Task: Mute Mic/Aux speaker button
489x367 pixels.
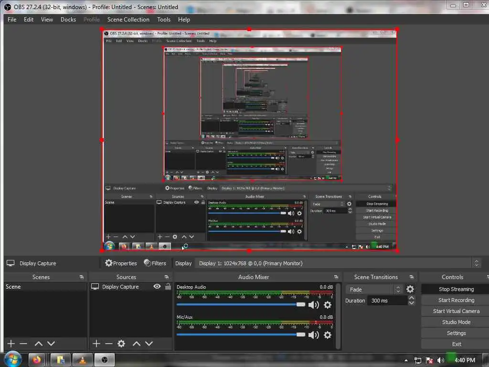Action: coord(313,335)
